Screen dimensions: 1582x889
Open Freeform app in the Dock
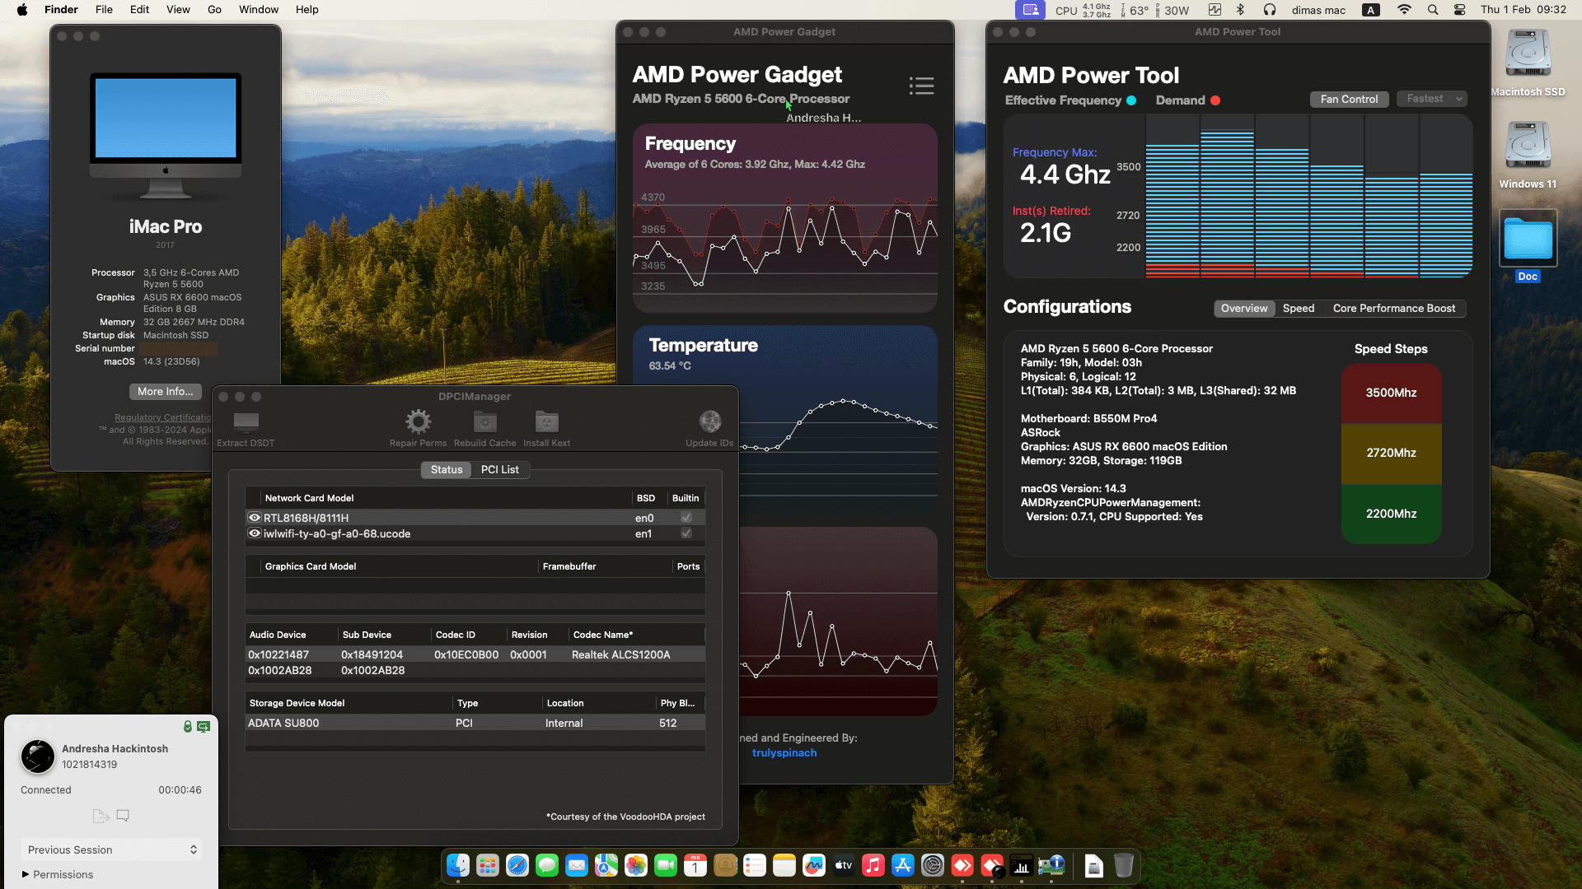814,865
